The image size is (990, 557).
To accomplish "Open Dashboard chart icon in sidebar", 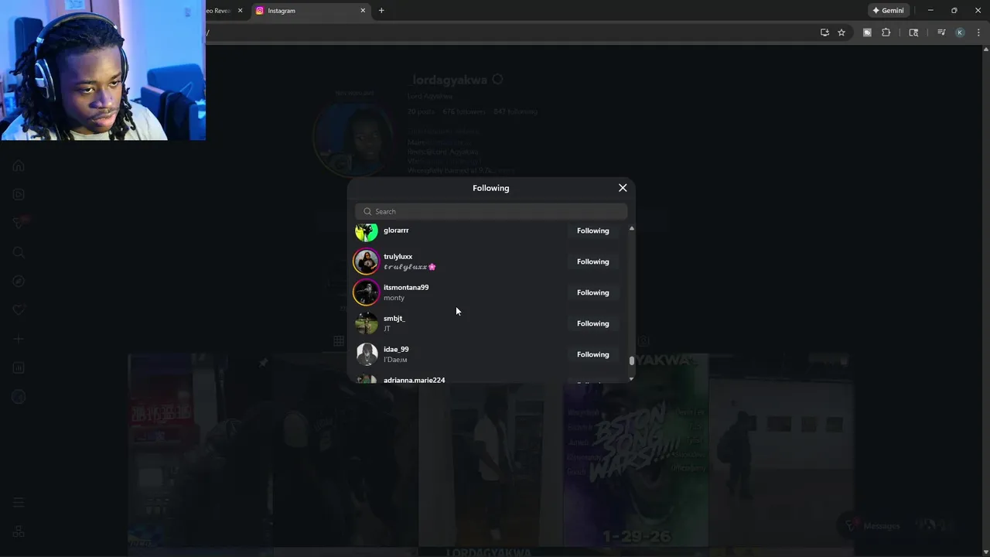I will (x=19, y=367).
